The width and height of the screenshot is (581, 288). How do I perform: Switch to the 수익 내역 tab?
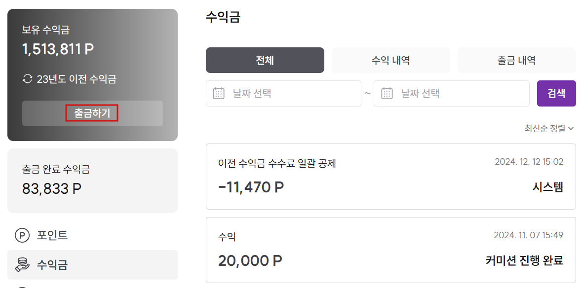point(390,60)
